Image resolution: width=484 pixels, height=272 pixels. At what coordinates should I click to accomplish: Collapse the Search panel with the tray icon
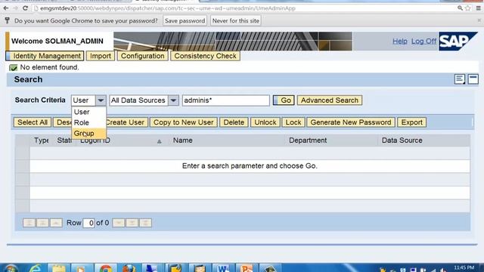[x=473, y=79]
